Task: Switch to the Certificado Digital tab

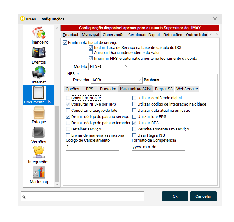Action: [x=144, y=35]
